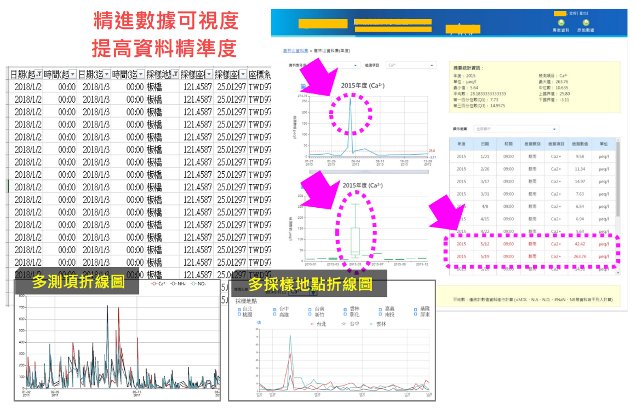Image resolution: width=636 pixels, height=409 pixels.
Task: Click the 平均數 28.18 summary statistic line
Action: pos(479,94)
